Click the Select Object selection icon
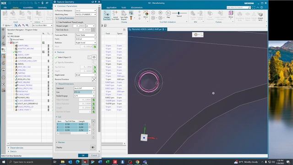 [94, 57]
